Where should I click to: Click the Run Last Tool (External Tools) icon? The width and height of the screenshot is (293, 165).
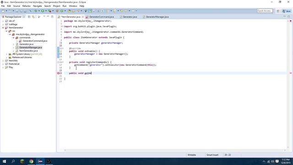click(49, 11)
